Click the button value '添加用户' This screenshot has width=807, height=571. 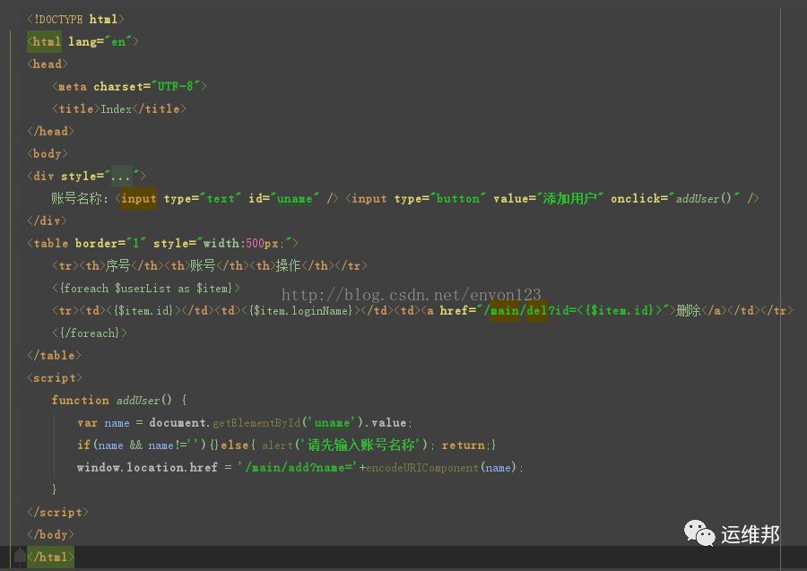(569, 199)
